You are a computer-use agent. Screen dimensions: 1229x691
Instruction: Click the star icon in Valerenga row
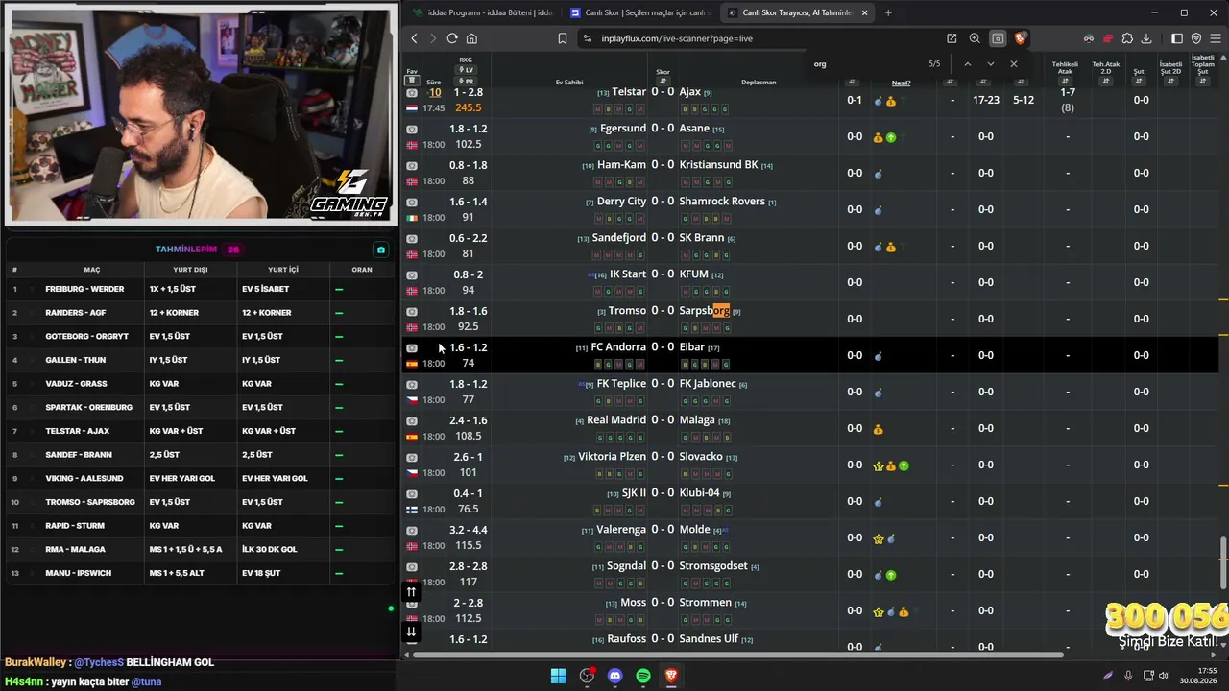pyautogui.click(x=878, y=538)
